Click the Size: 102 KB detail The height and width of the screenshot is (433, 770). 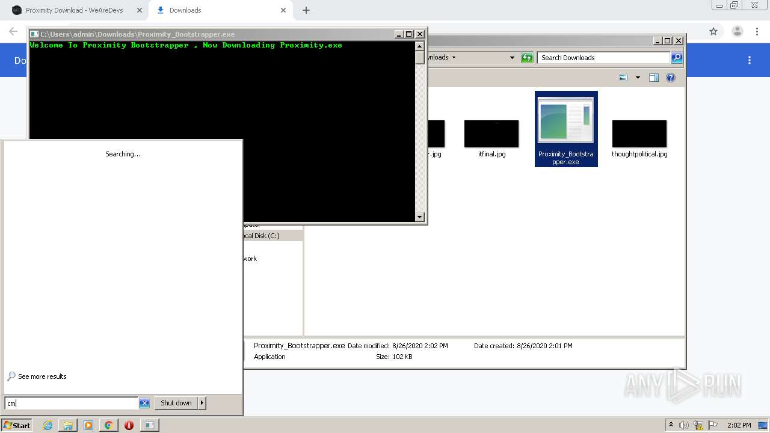tap(394, 357)
